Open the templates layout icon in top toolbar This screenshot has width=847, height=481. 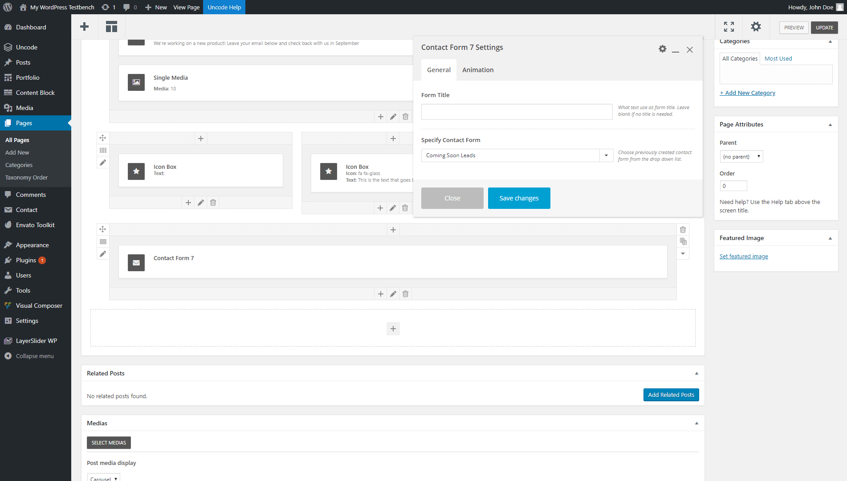pyautogui.click(x=111, y=27)
